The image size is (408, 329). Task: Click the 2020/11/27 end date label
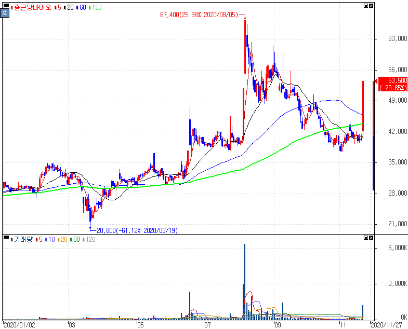386,325
